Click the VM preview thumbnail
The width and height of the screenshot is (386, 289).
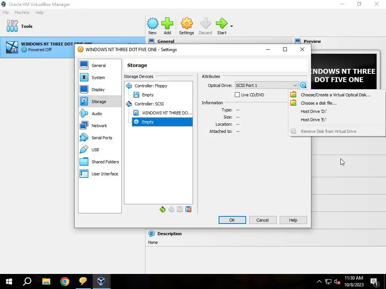[344, 71]
